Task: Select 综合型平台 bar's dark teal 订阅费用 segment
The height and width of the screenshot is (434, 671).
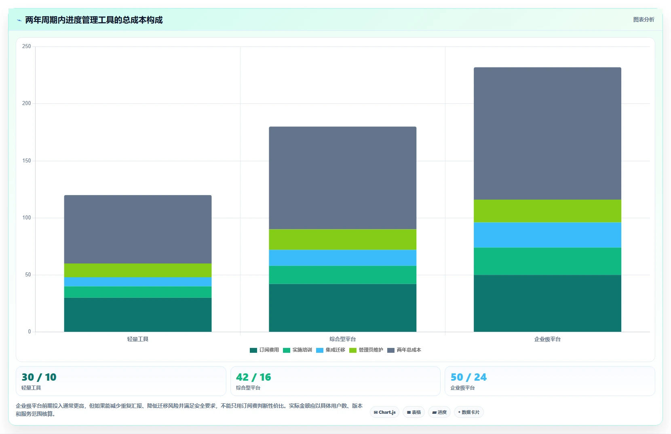Action: pos(343,308)
